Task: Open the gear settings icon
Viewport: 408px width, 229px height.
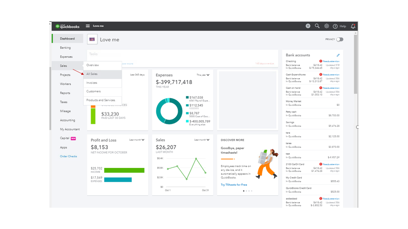Action: coord(327,26)
